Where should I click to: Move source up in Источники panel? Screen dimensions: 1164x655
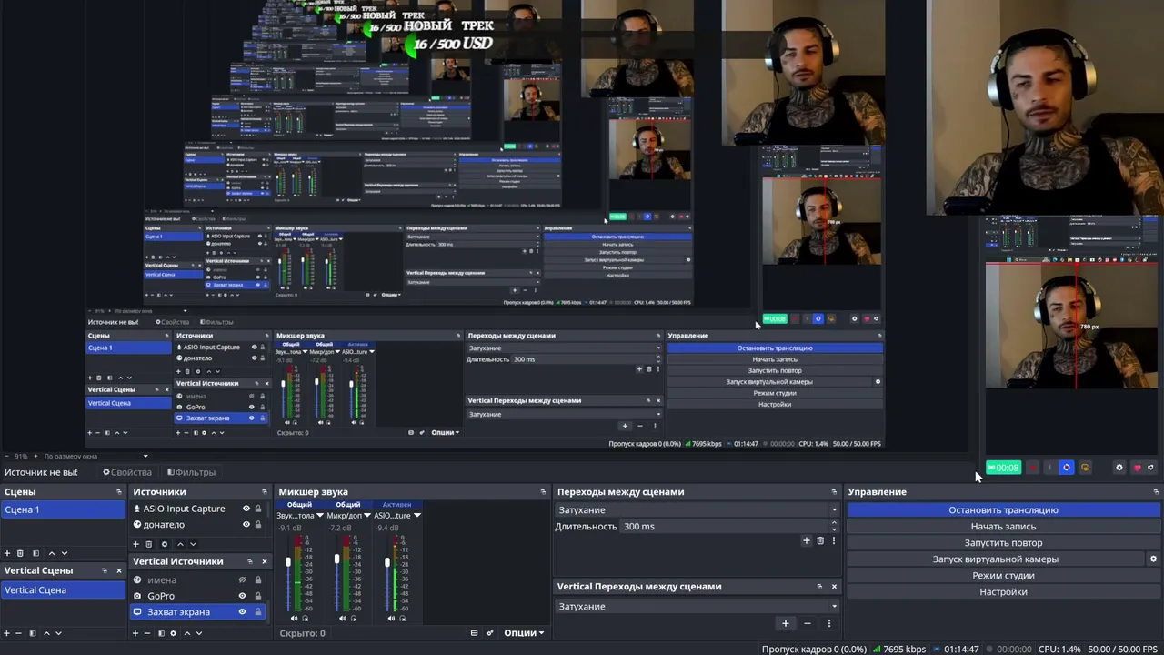coord(180,544)
